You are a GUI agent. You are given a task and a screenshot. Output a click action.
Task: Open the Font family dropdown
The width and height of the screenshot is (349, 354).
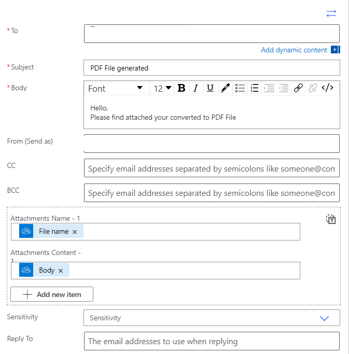point(116,88)
